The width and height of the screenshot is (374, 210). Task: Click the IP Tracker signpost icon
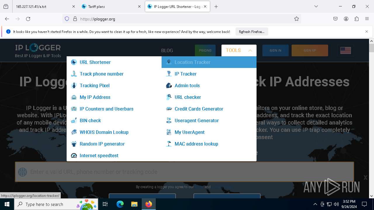(x=169, y=74)
